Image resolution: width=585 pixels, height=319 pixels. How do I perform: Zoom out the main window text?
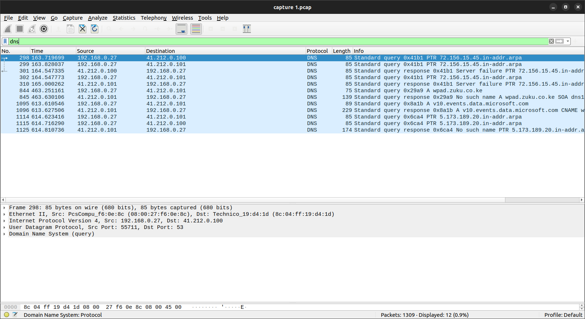[x=223, y=29]
